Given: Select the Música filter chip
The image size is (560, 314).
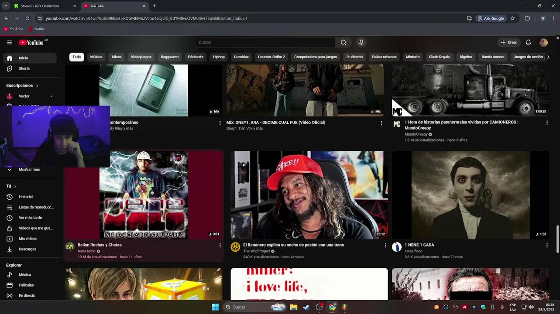Looking at the screenshot, I should point(96,57).
